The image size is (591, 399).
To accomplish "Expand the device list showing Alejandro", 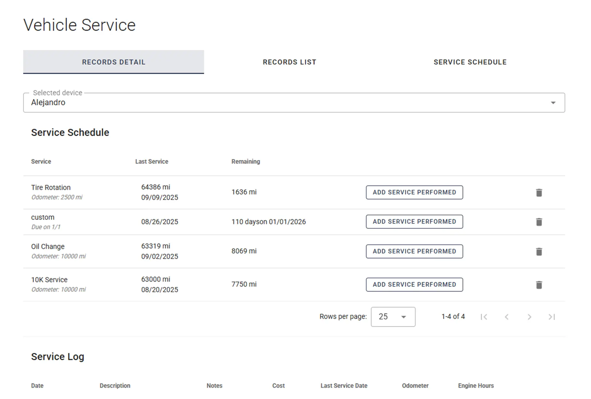I will (553, 103).
